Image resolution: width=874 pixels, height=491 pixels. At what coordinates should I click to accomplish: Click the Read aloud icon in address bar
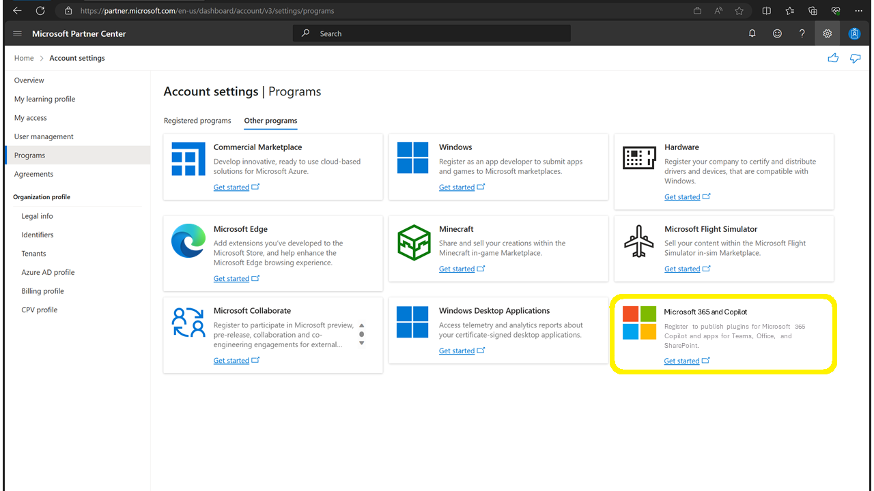[718, 11]
